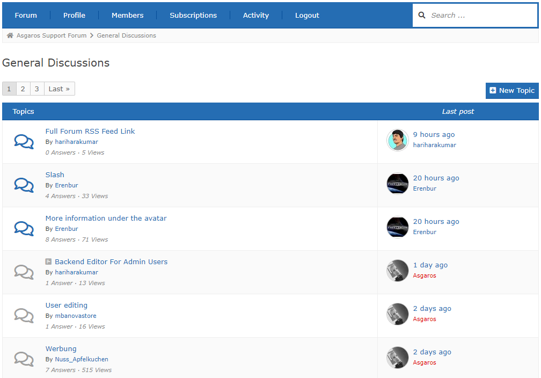
Task: Click the chat bubble icon for User editing topic
Action: 24,315
